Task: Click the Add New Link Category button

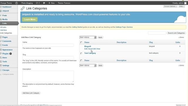Action: [31, 93]
